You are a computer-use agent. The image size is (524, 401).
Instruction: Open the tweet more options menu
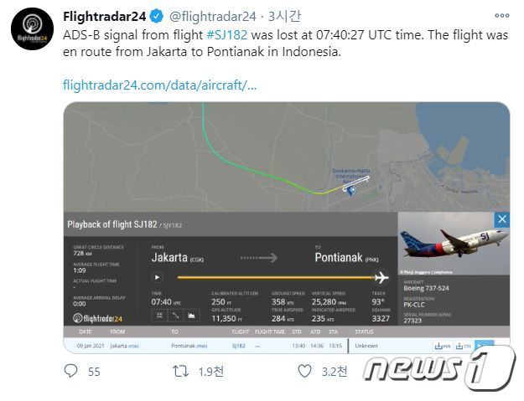click(x=502, y=16)
